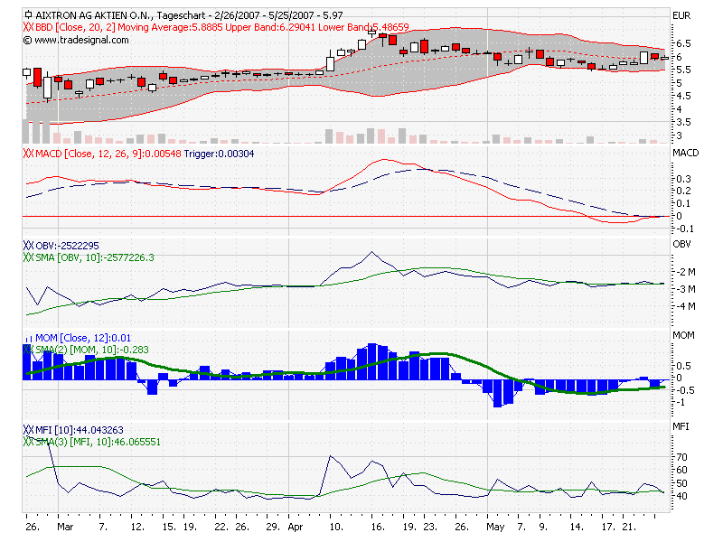The image size is (723, 542).
Task: Click "May" on the date axis
Action: [x=495, y=525]
